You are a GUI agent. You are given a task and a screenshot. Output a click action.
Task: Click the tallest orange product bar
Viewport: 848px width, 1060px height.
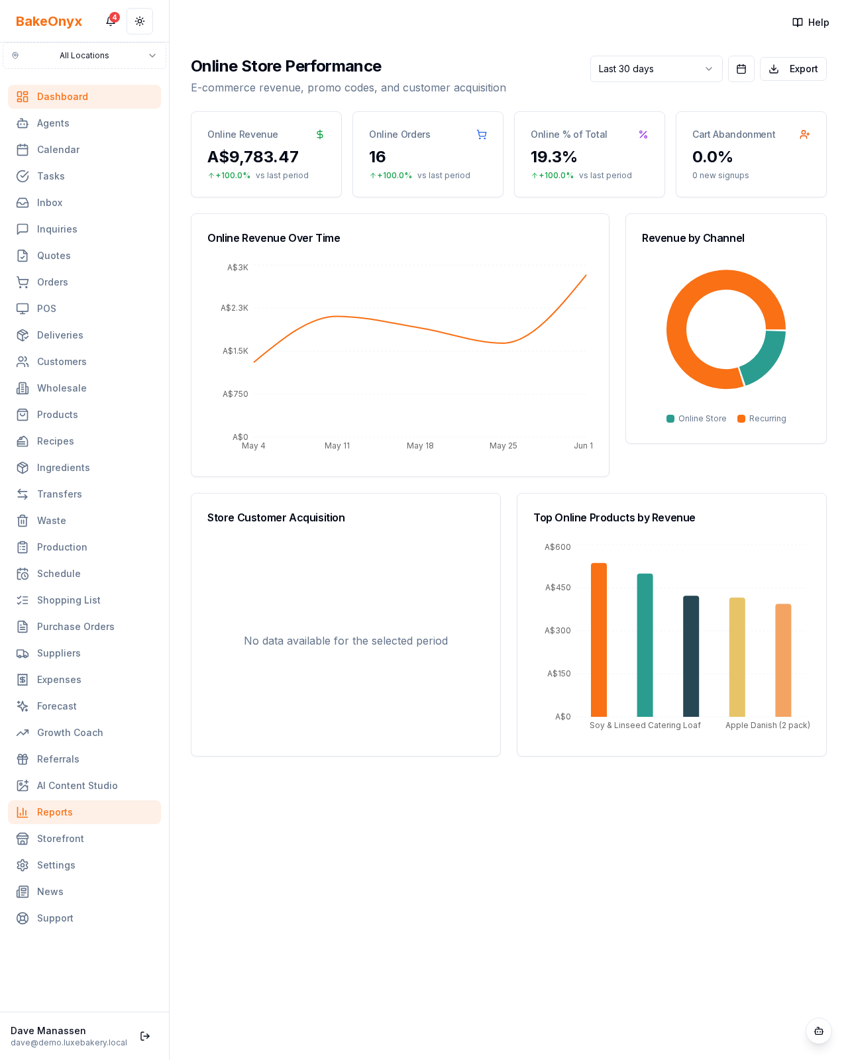(x=599, y=640)
